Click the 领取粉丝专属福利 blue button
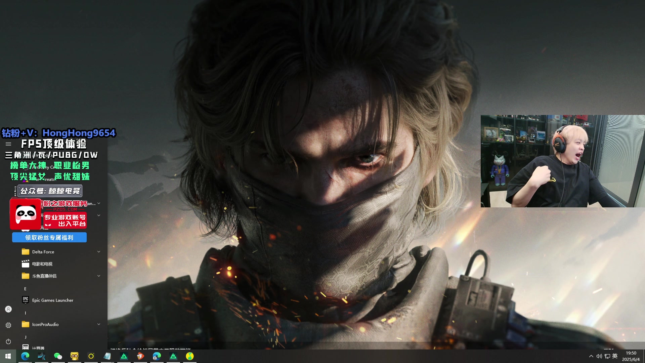Screen dimensions: 645x363 coord(49,237)
